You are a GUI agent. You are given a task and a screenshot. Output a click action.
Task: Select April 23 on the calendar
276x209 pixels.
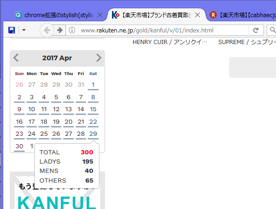(x=19, y=134)
